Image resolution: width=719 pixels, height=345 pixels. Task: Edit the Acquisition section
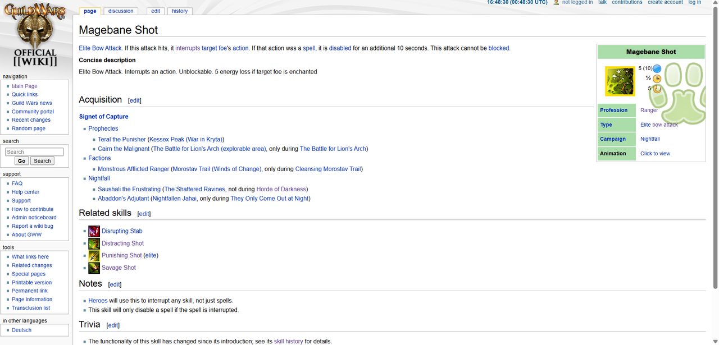click(x=135, y=101)
